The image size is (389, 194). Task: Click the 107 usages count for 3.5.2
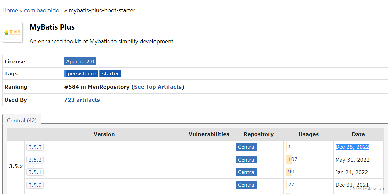click(x=292, y=159)
